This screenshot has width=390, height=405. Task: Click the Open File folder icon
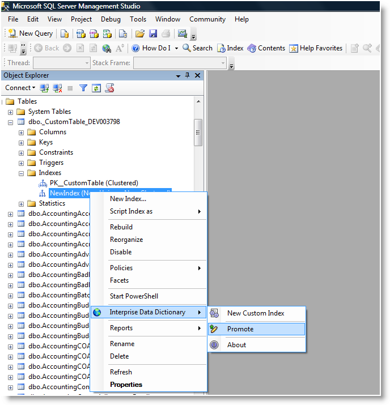140,33
